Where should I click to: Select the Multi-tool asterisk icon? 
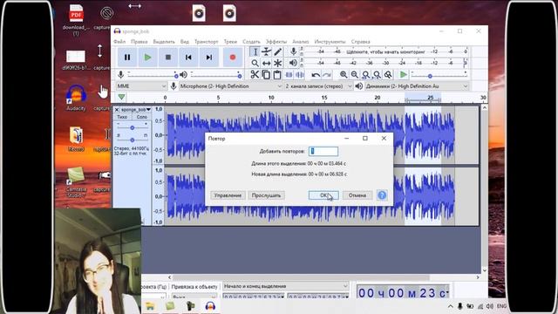pyautogui.click(x=277, y=64)
